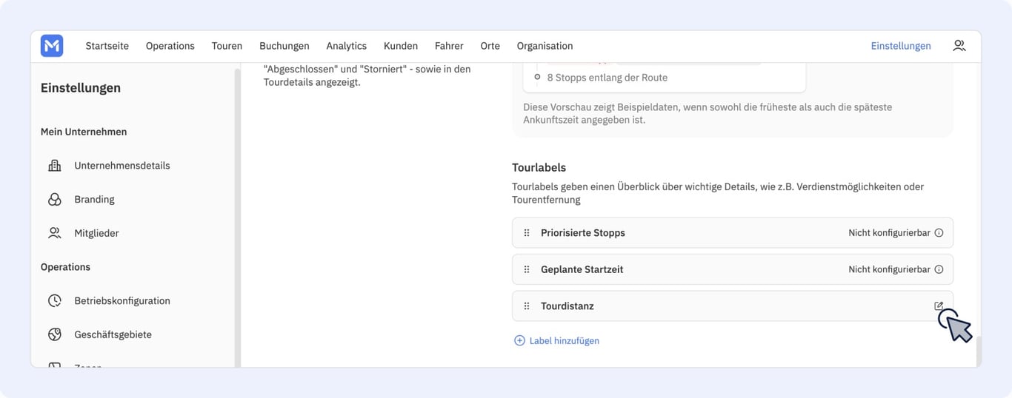This screenshot has width=1012, height=398.
Task: Select Betriebskonfiguration in sidebar
Action: tap(122, 300)
